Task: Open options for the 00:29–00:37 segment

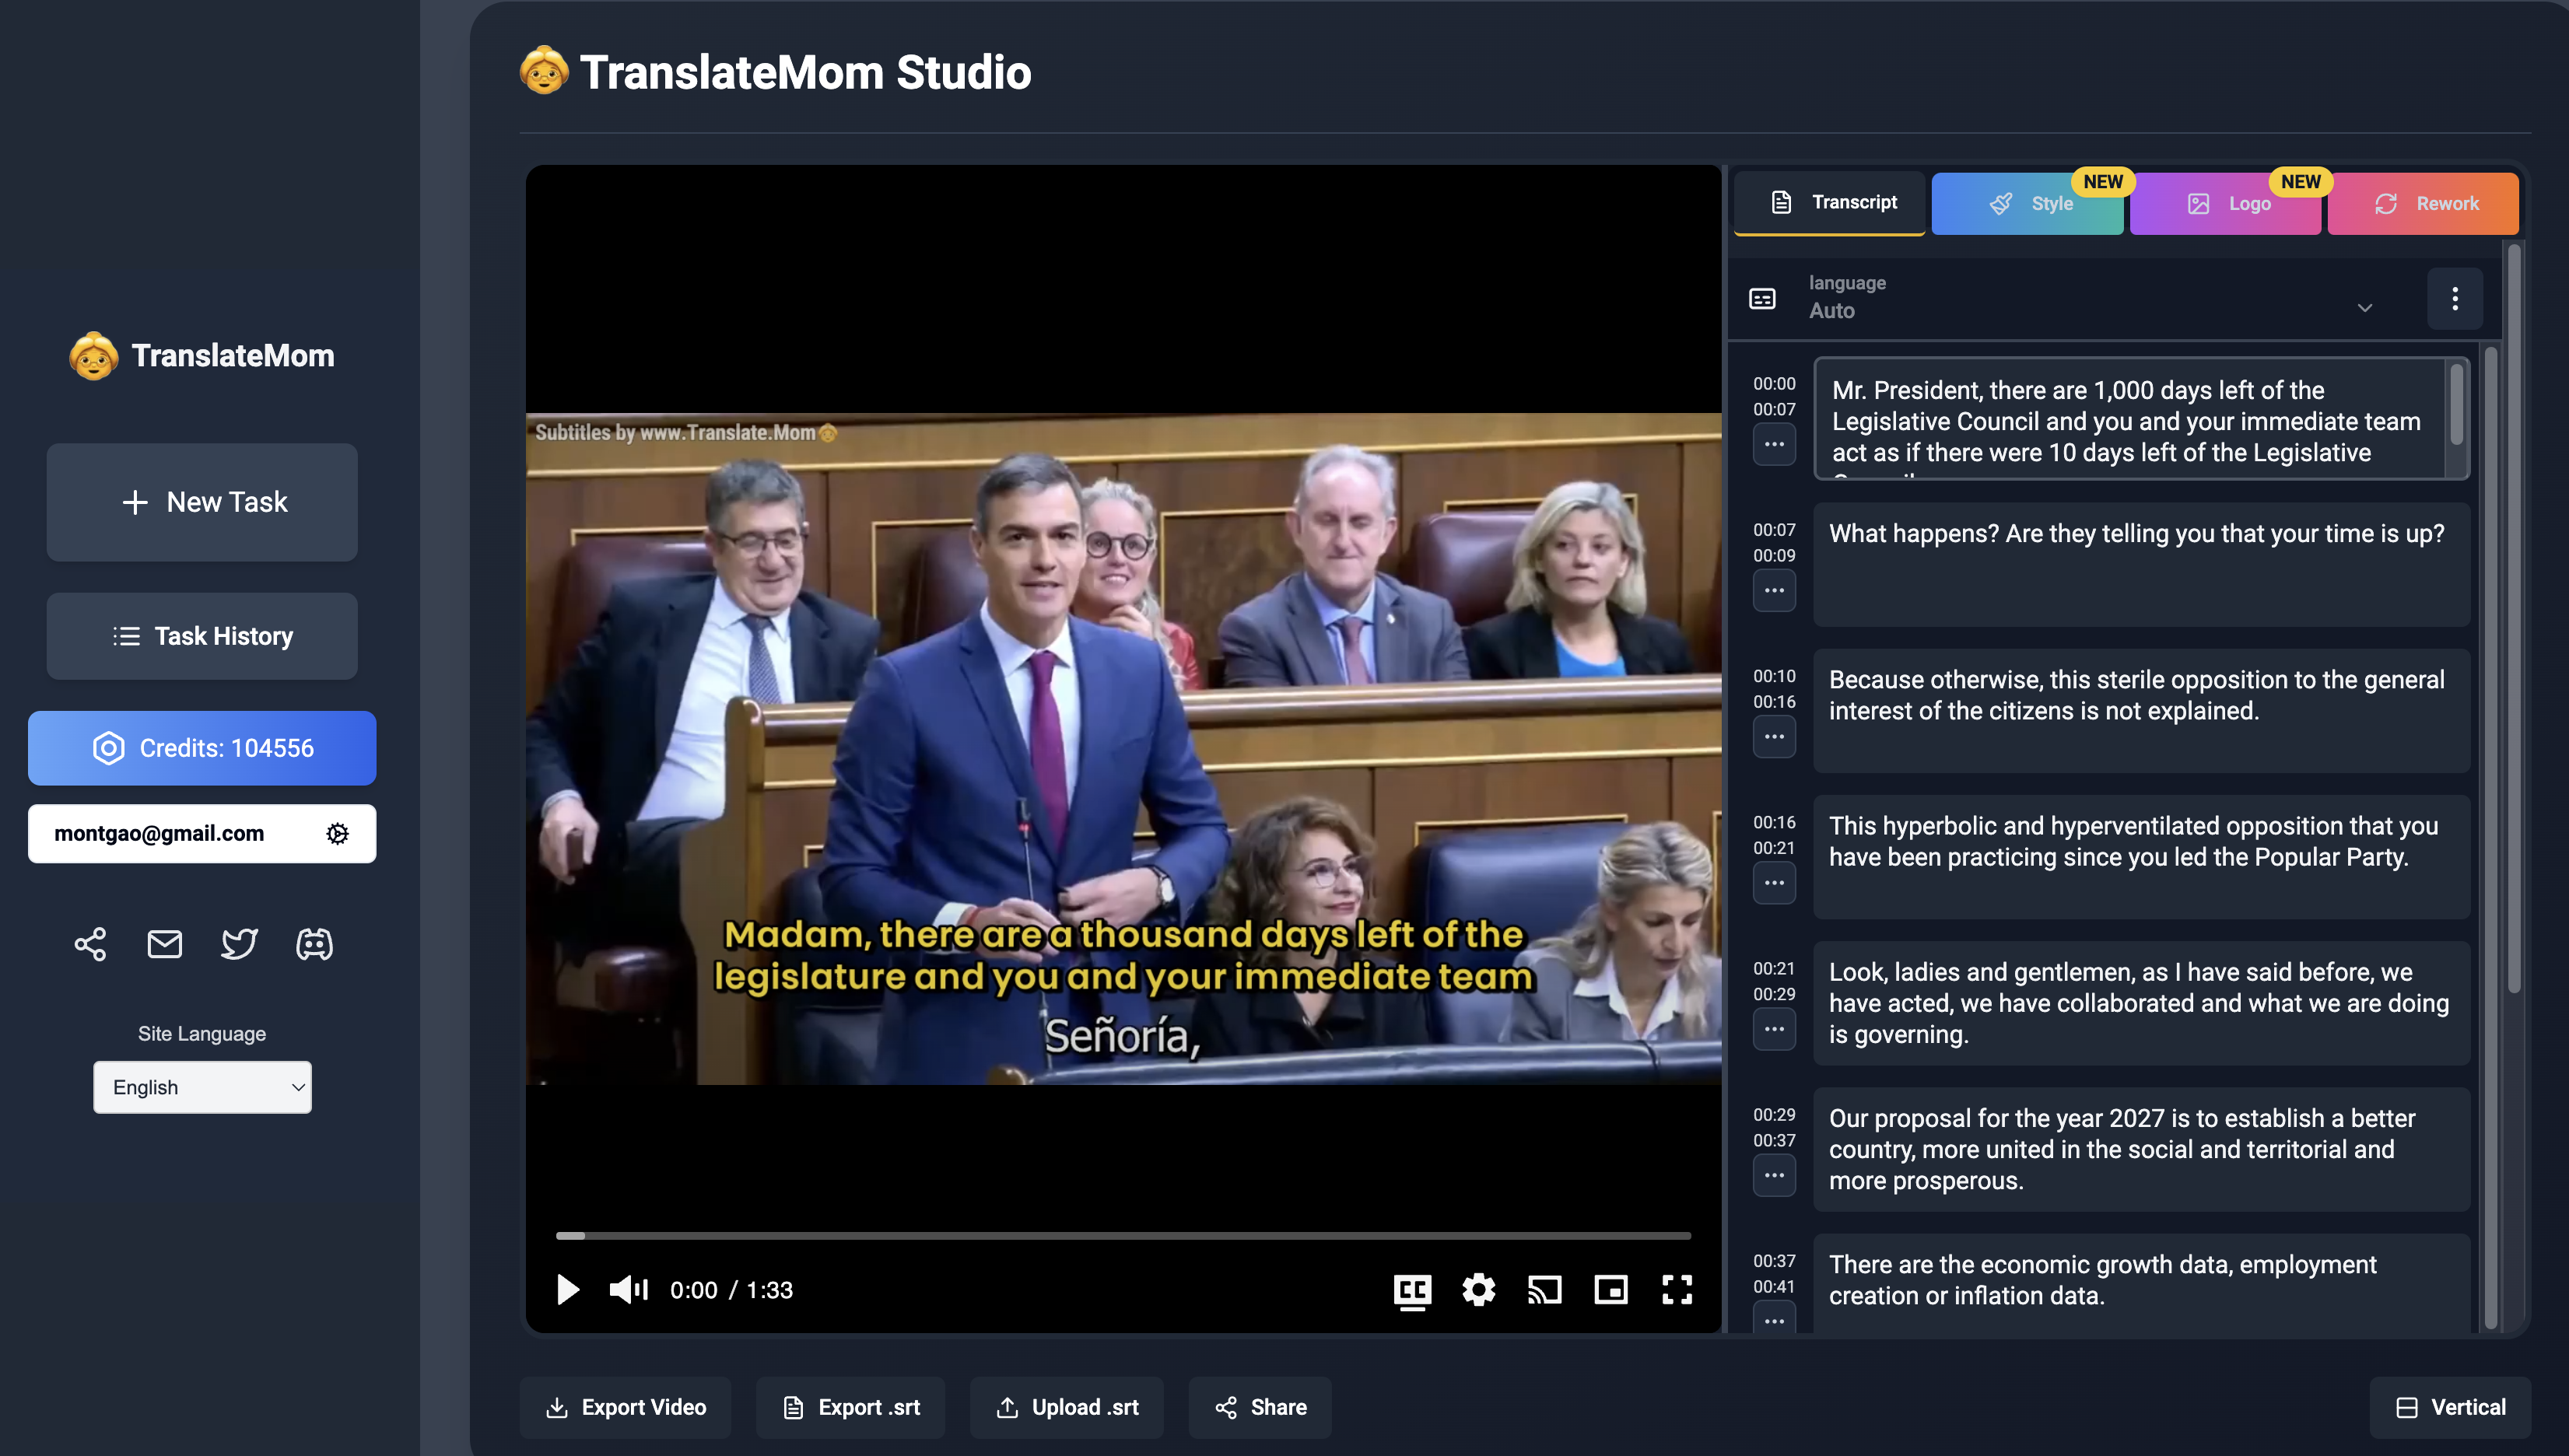Action: [1774, 1175]
